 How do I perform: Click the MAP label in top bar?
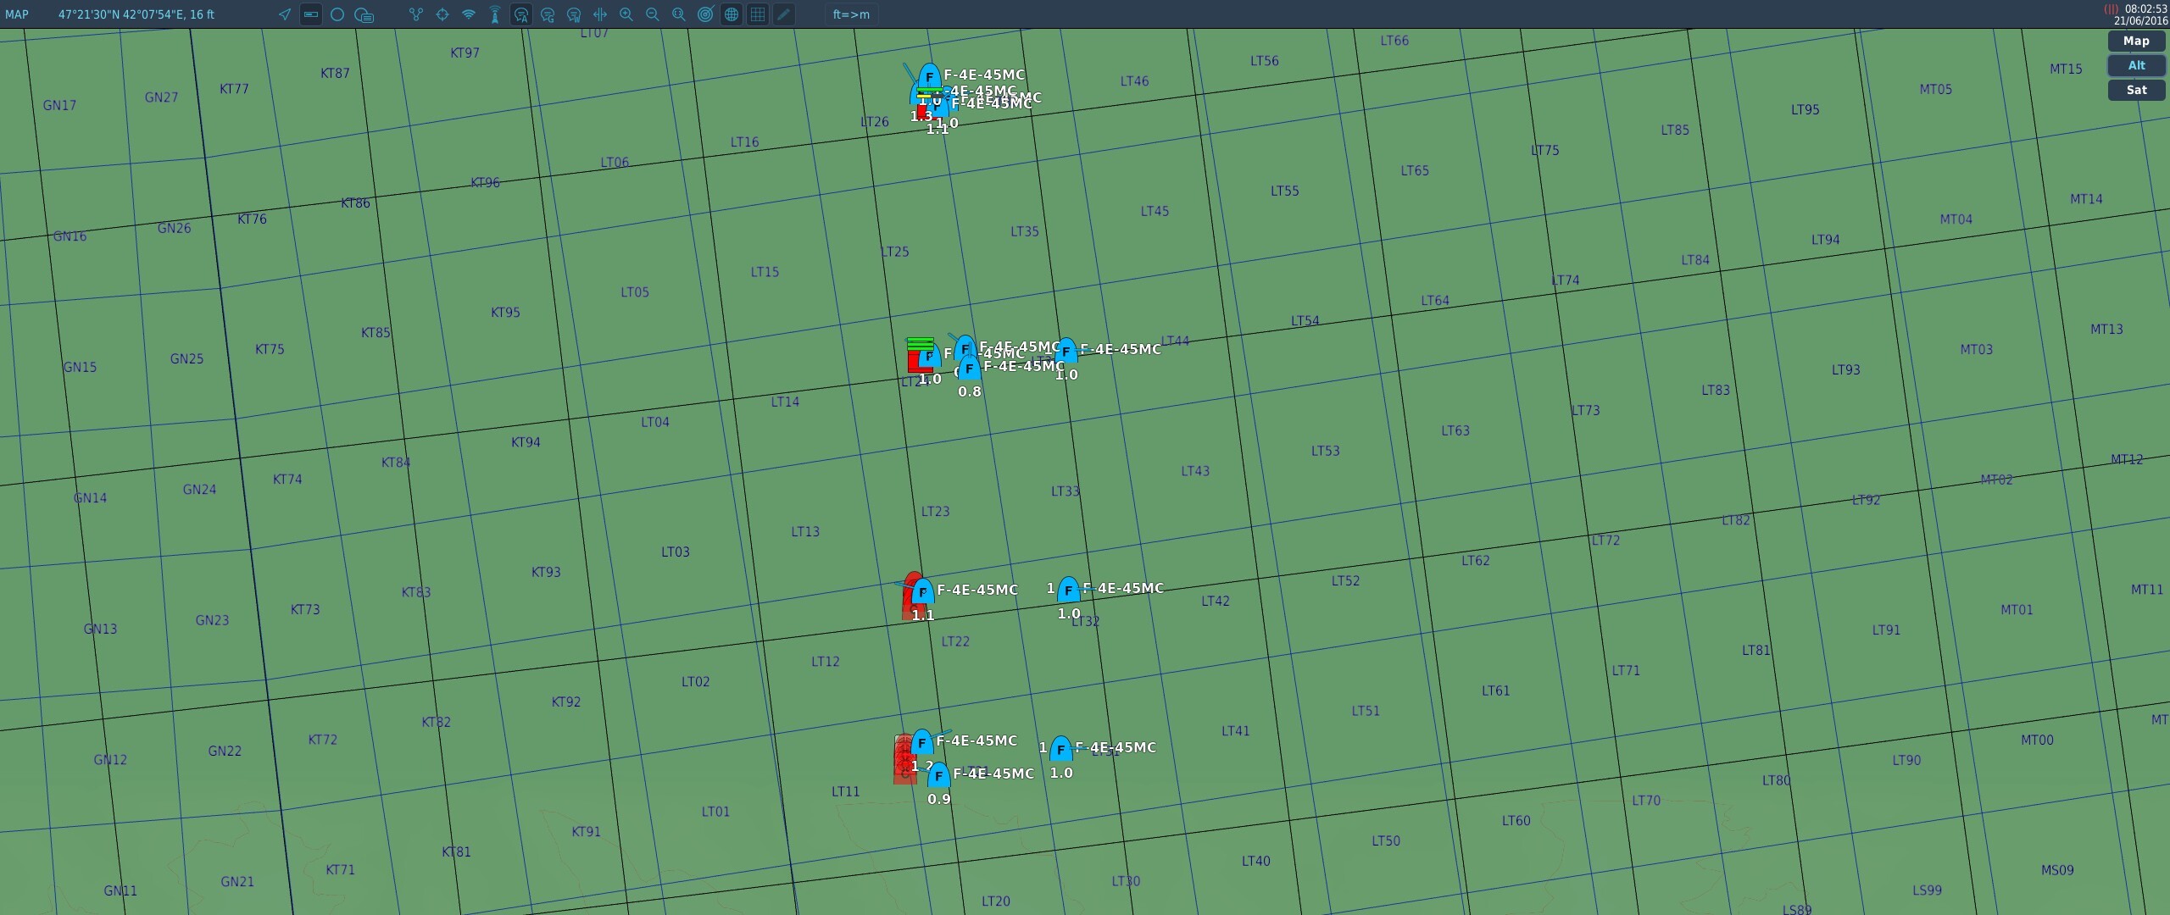click(x=17, y=14)
